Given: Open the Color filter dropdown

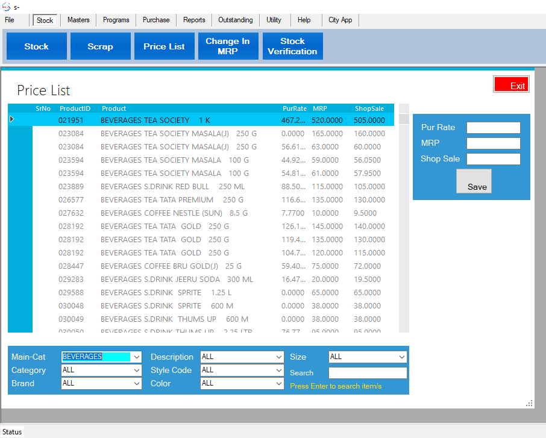Looking at the screenshot, I should point(278,383).
